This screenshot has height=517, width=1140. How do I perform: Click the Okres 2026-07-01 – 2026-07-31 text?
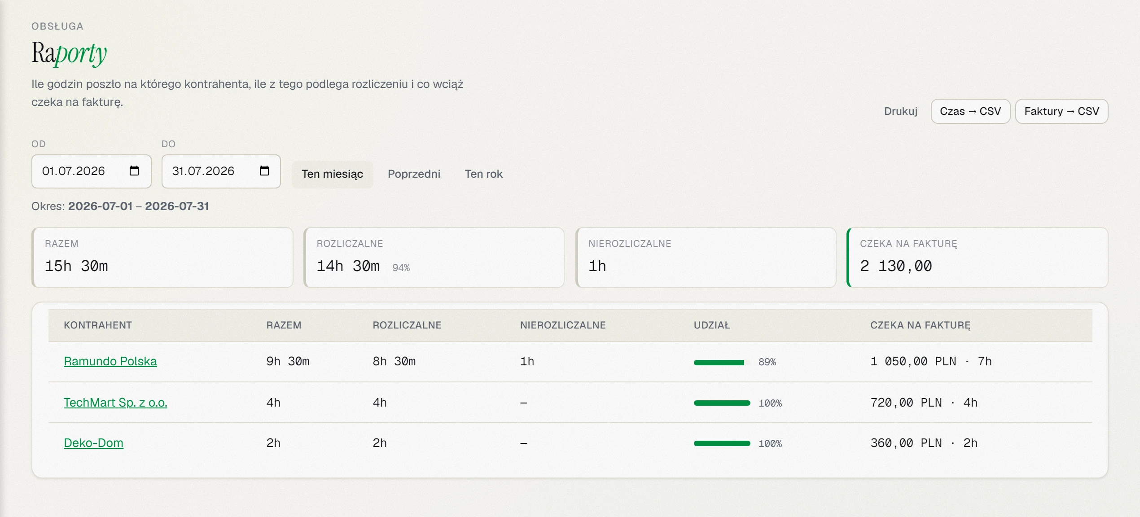(x=120, y=206)
